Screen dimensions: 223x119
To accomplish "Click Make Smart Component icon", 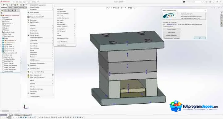I will (x=28, y=77).
